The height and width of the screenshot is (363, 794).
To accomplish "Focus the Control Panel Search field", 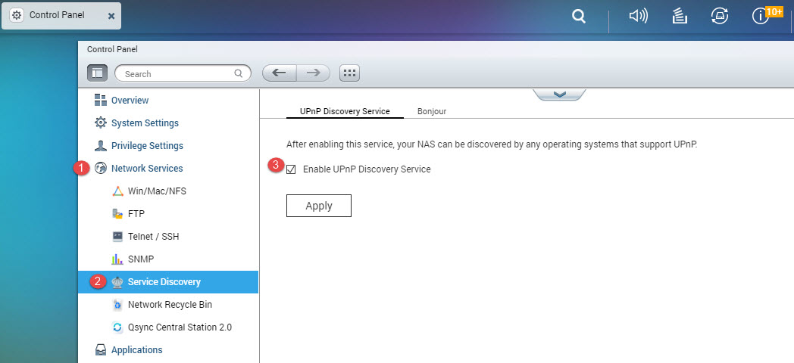I will click(183, 73).
